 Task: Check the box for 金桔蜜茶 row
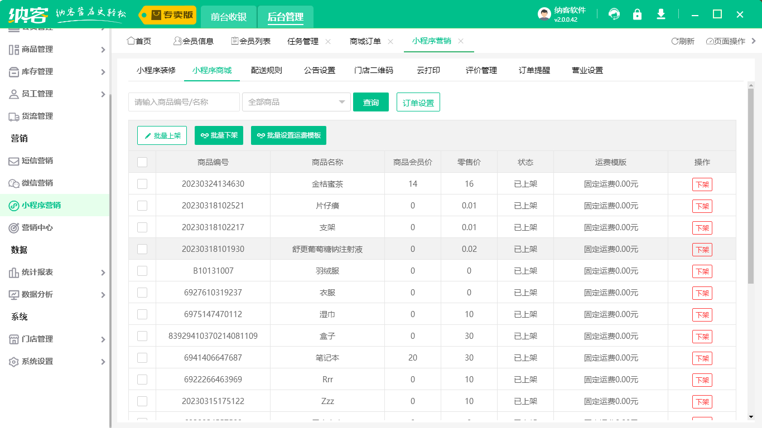pos(142,184)
